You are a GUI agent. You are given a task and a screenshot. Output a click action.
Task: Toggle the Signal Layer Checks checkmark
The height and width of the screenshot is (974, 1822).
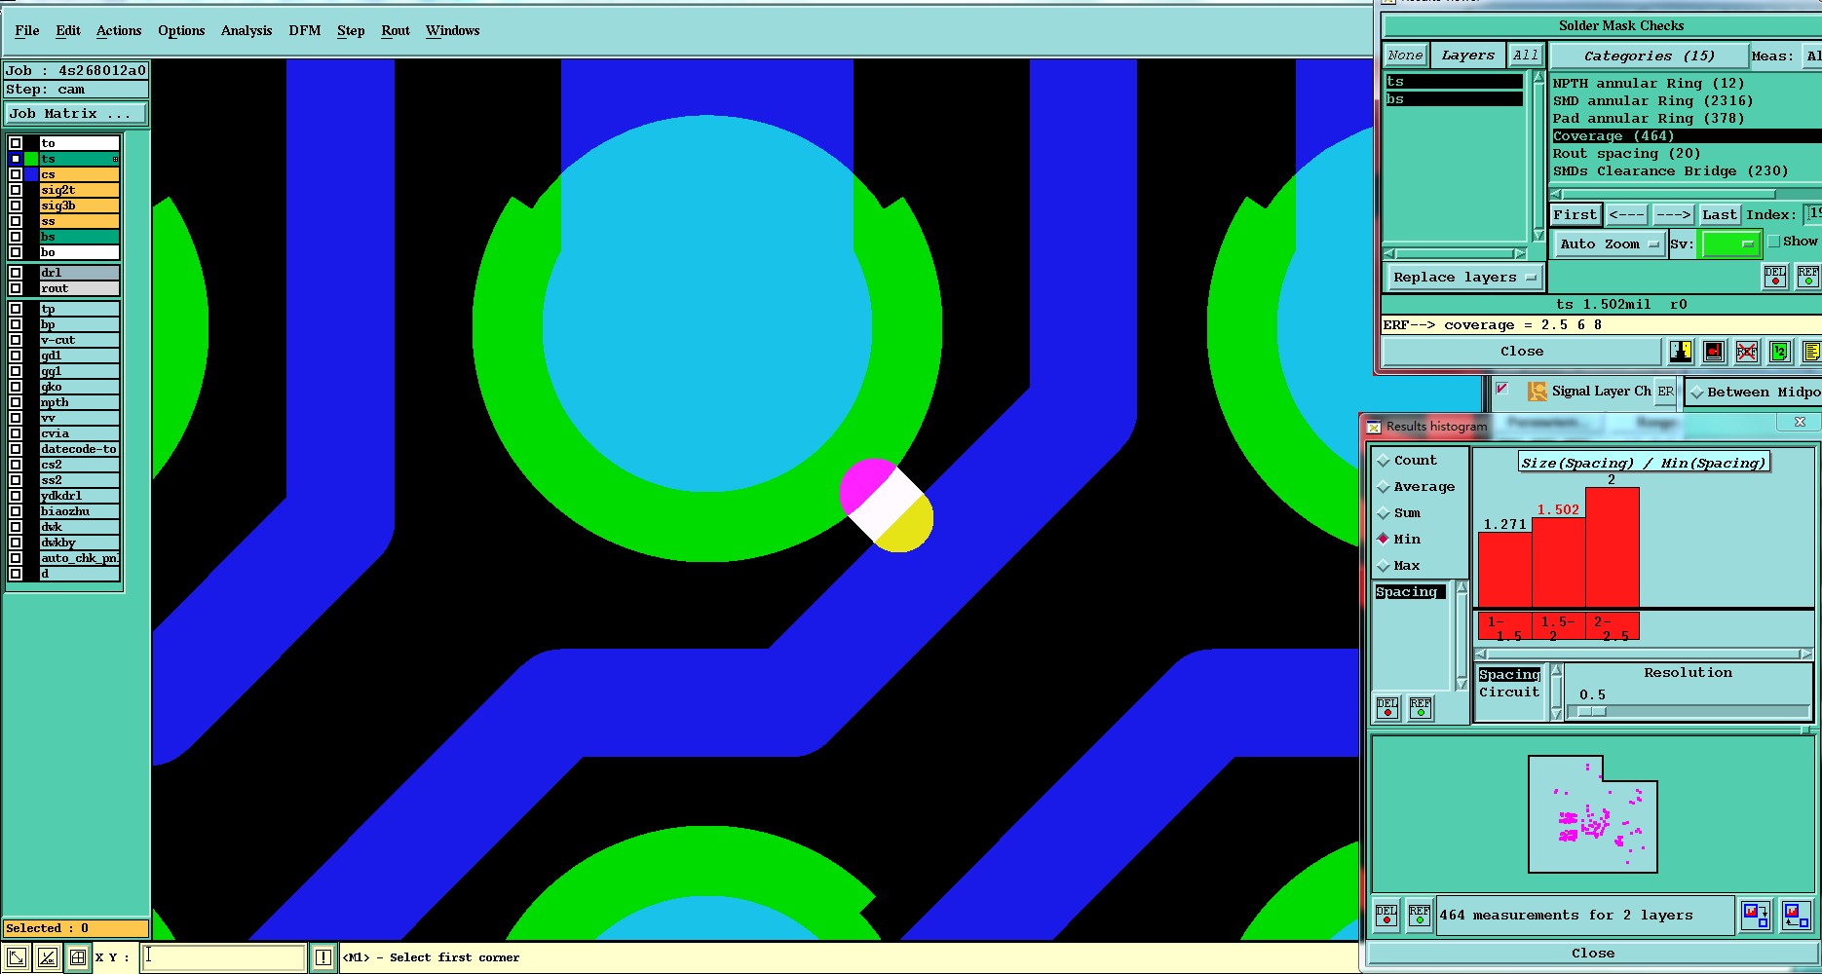coord(1502,390)
